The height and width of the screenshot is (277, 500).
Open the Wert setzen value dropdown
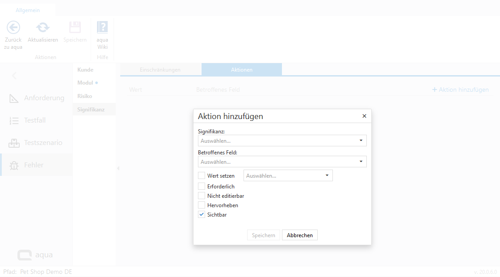tap(288, 175)
